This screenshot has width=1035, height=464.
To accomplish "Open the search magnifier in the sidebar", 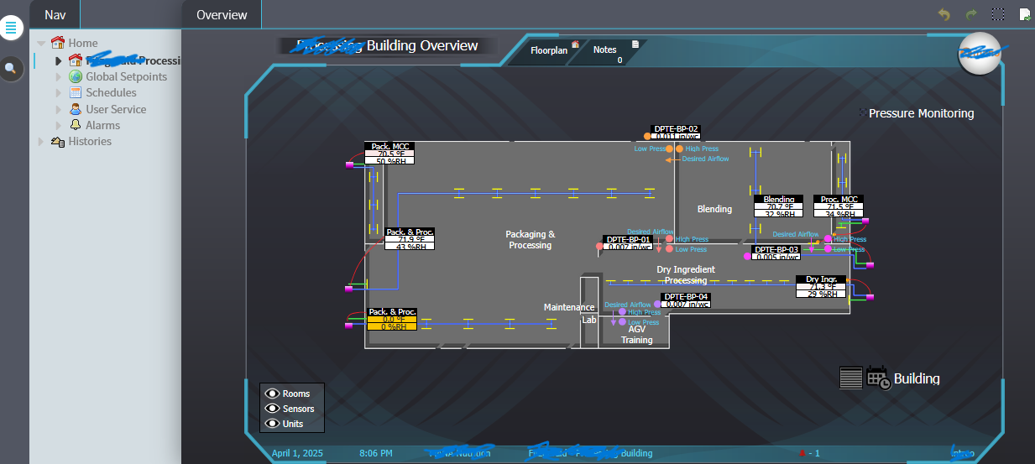I will click(x=11, y=69).
